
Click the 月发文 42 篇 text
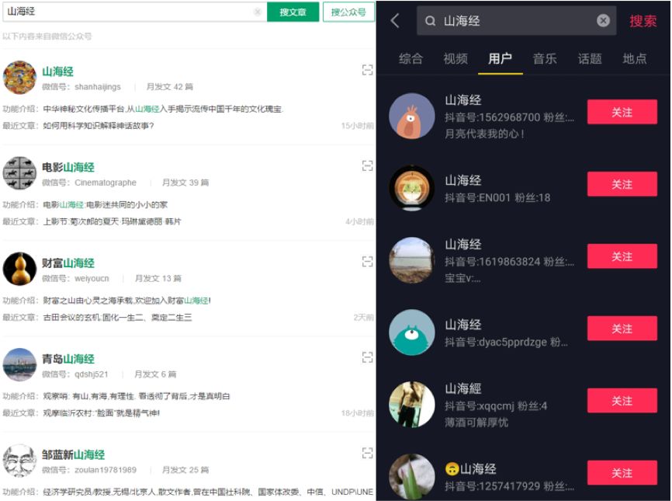click(x=170, y=87)
